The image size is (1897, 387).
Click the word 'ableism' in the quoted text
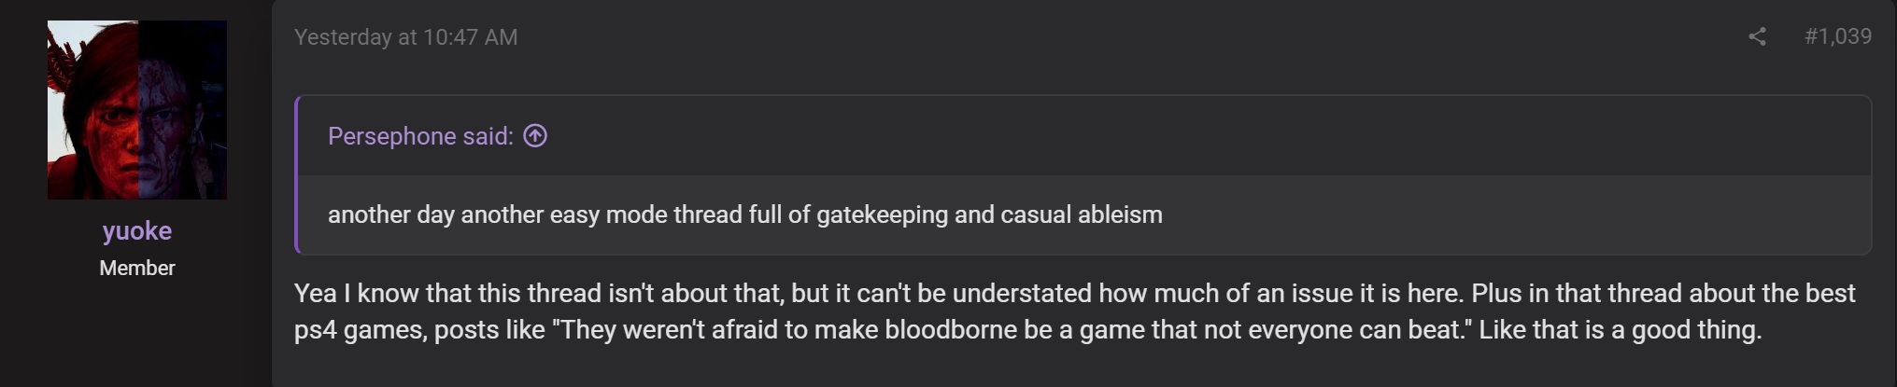pyautogui.click(x=1120, y=214)
